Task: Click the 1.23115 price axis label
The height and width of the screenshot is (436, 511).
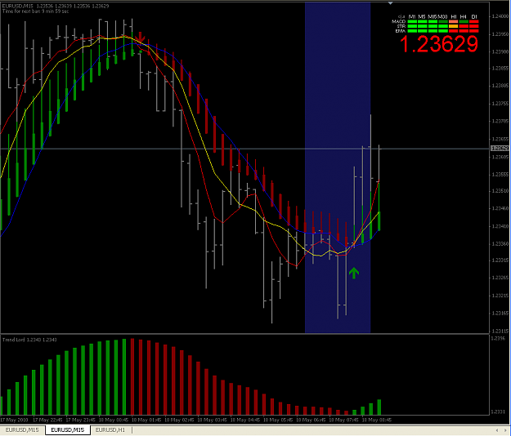Action: pos(500,331)
